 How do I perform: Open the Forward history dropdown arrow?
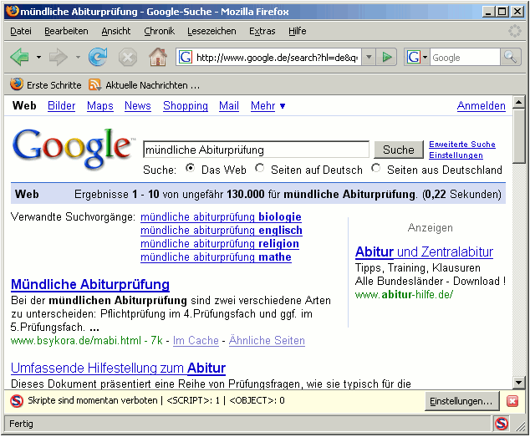coord(78,57)
